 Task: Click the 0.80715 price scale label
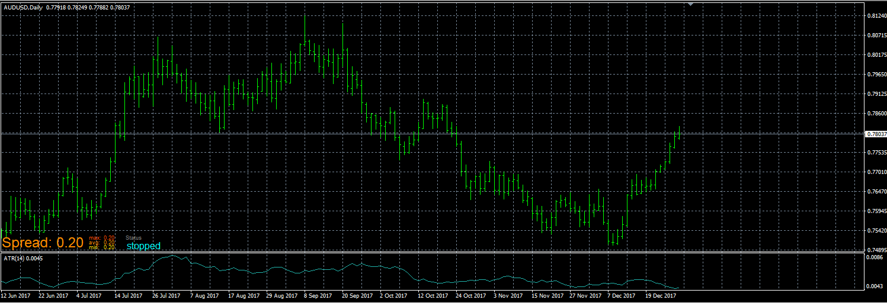point(876,36)
